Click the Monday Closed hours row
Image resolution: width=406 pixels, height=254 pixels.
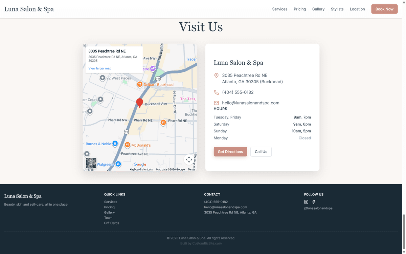pos(262,138)
